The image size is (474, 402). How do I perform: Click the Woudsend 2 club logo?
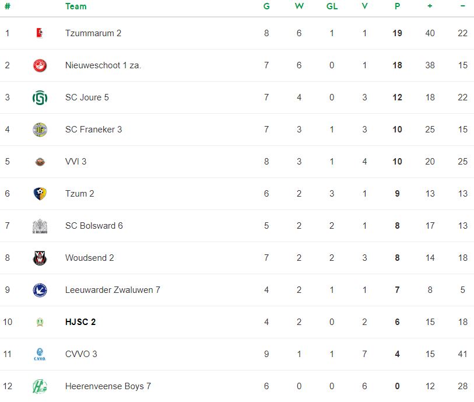pos(40,258)
